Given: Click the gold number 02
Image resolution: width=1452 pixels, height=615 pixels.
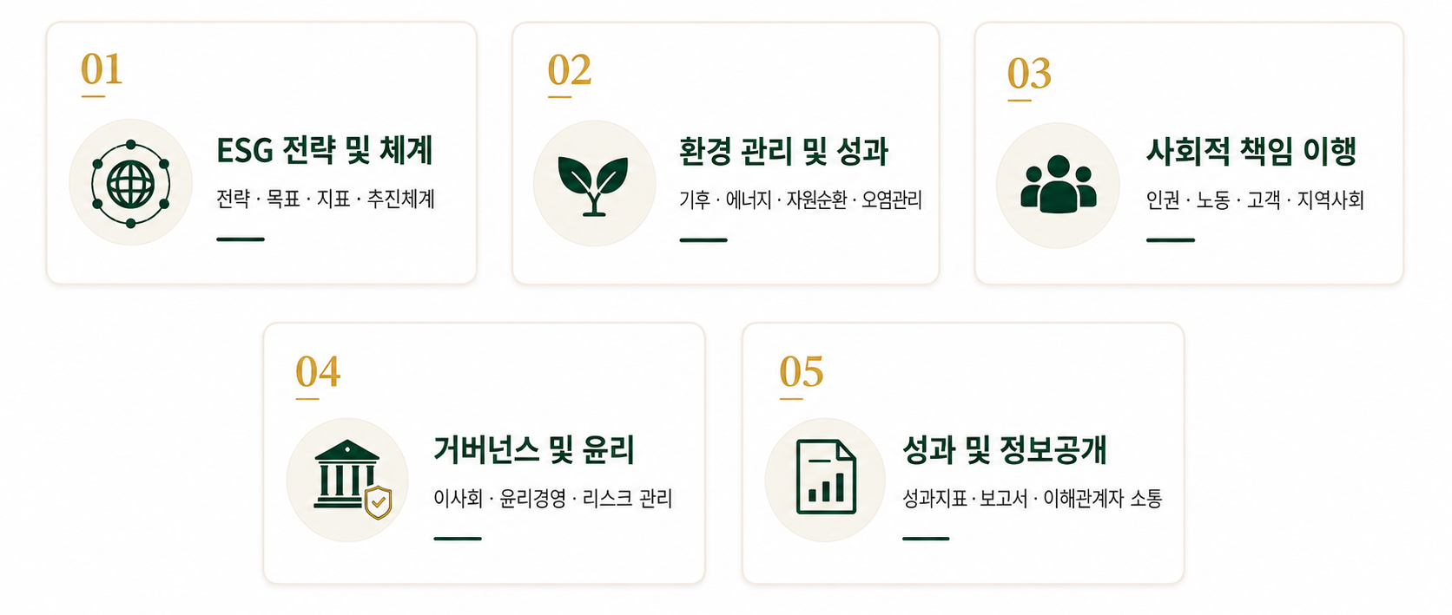Looking at the screenshot, I should [569, 69].
